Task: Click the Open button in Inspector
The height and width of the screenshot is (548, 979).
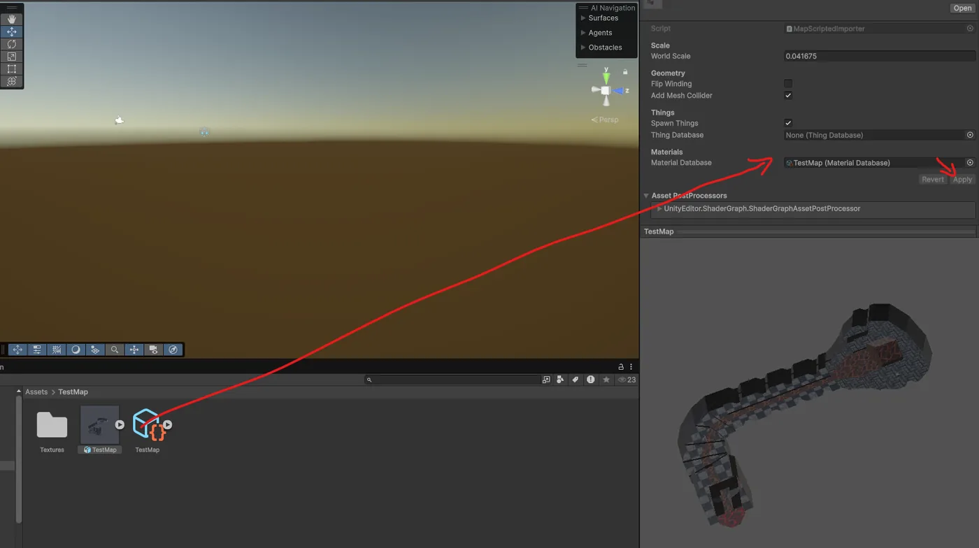Action: click(x=962, y=8)
